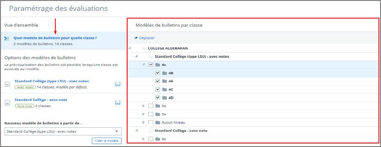The width and height of the screenshot is (381, 147).
Task: Check the 3e level checkbox
Action: pyautogui.click(x=151, y=114)
